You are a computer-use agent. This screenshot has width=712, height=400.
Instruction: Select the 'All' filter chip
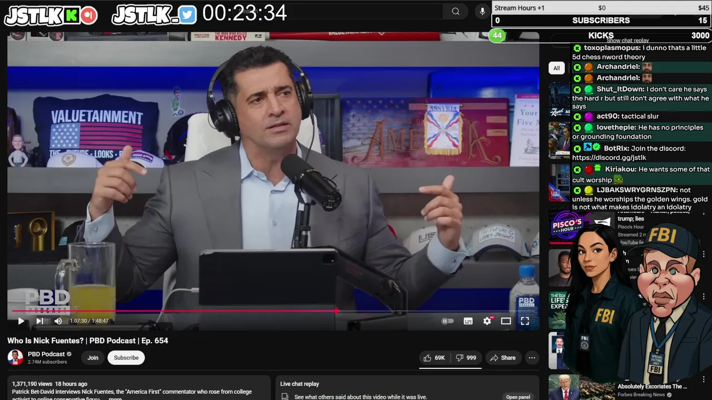(x=556, y=68)
